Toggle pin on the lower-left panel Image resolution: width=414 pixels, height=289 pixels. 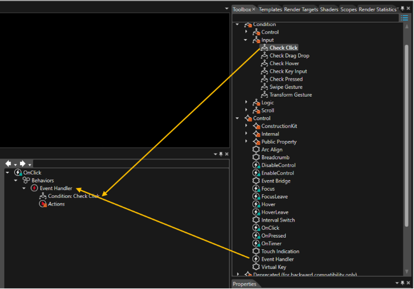(221, 154)
